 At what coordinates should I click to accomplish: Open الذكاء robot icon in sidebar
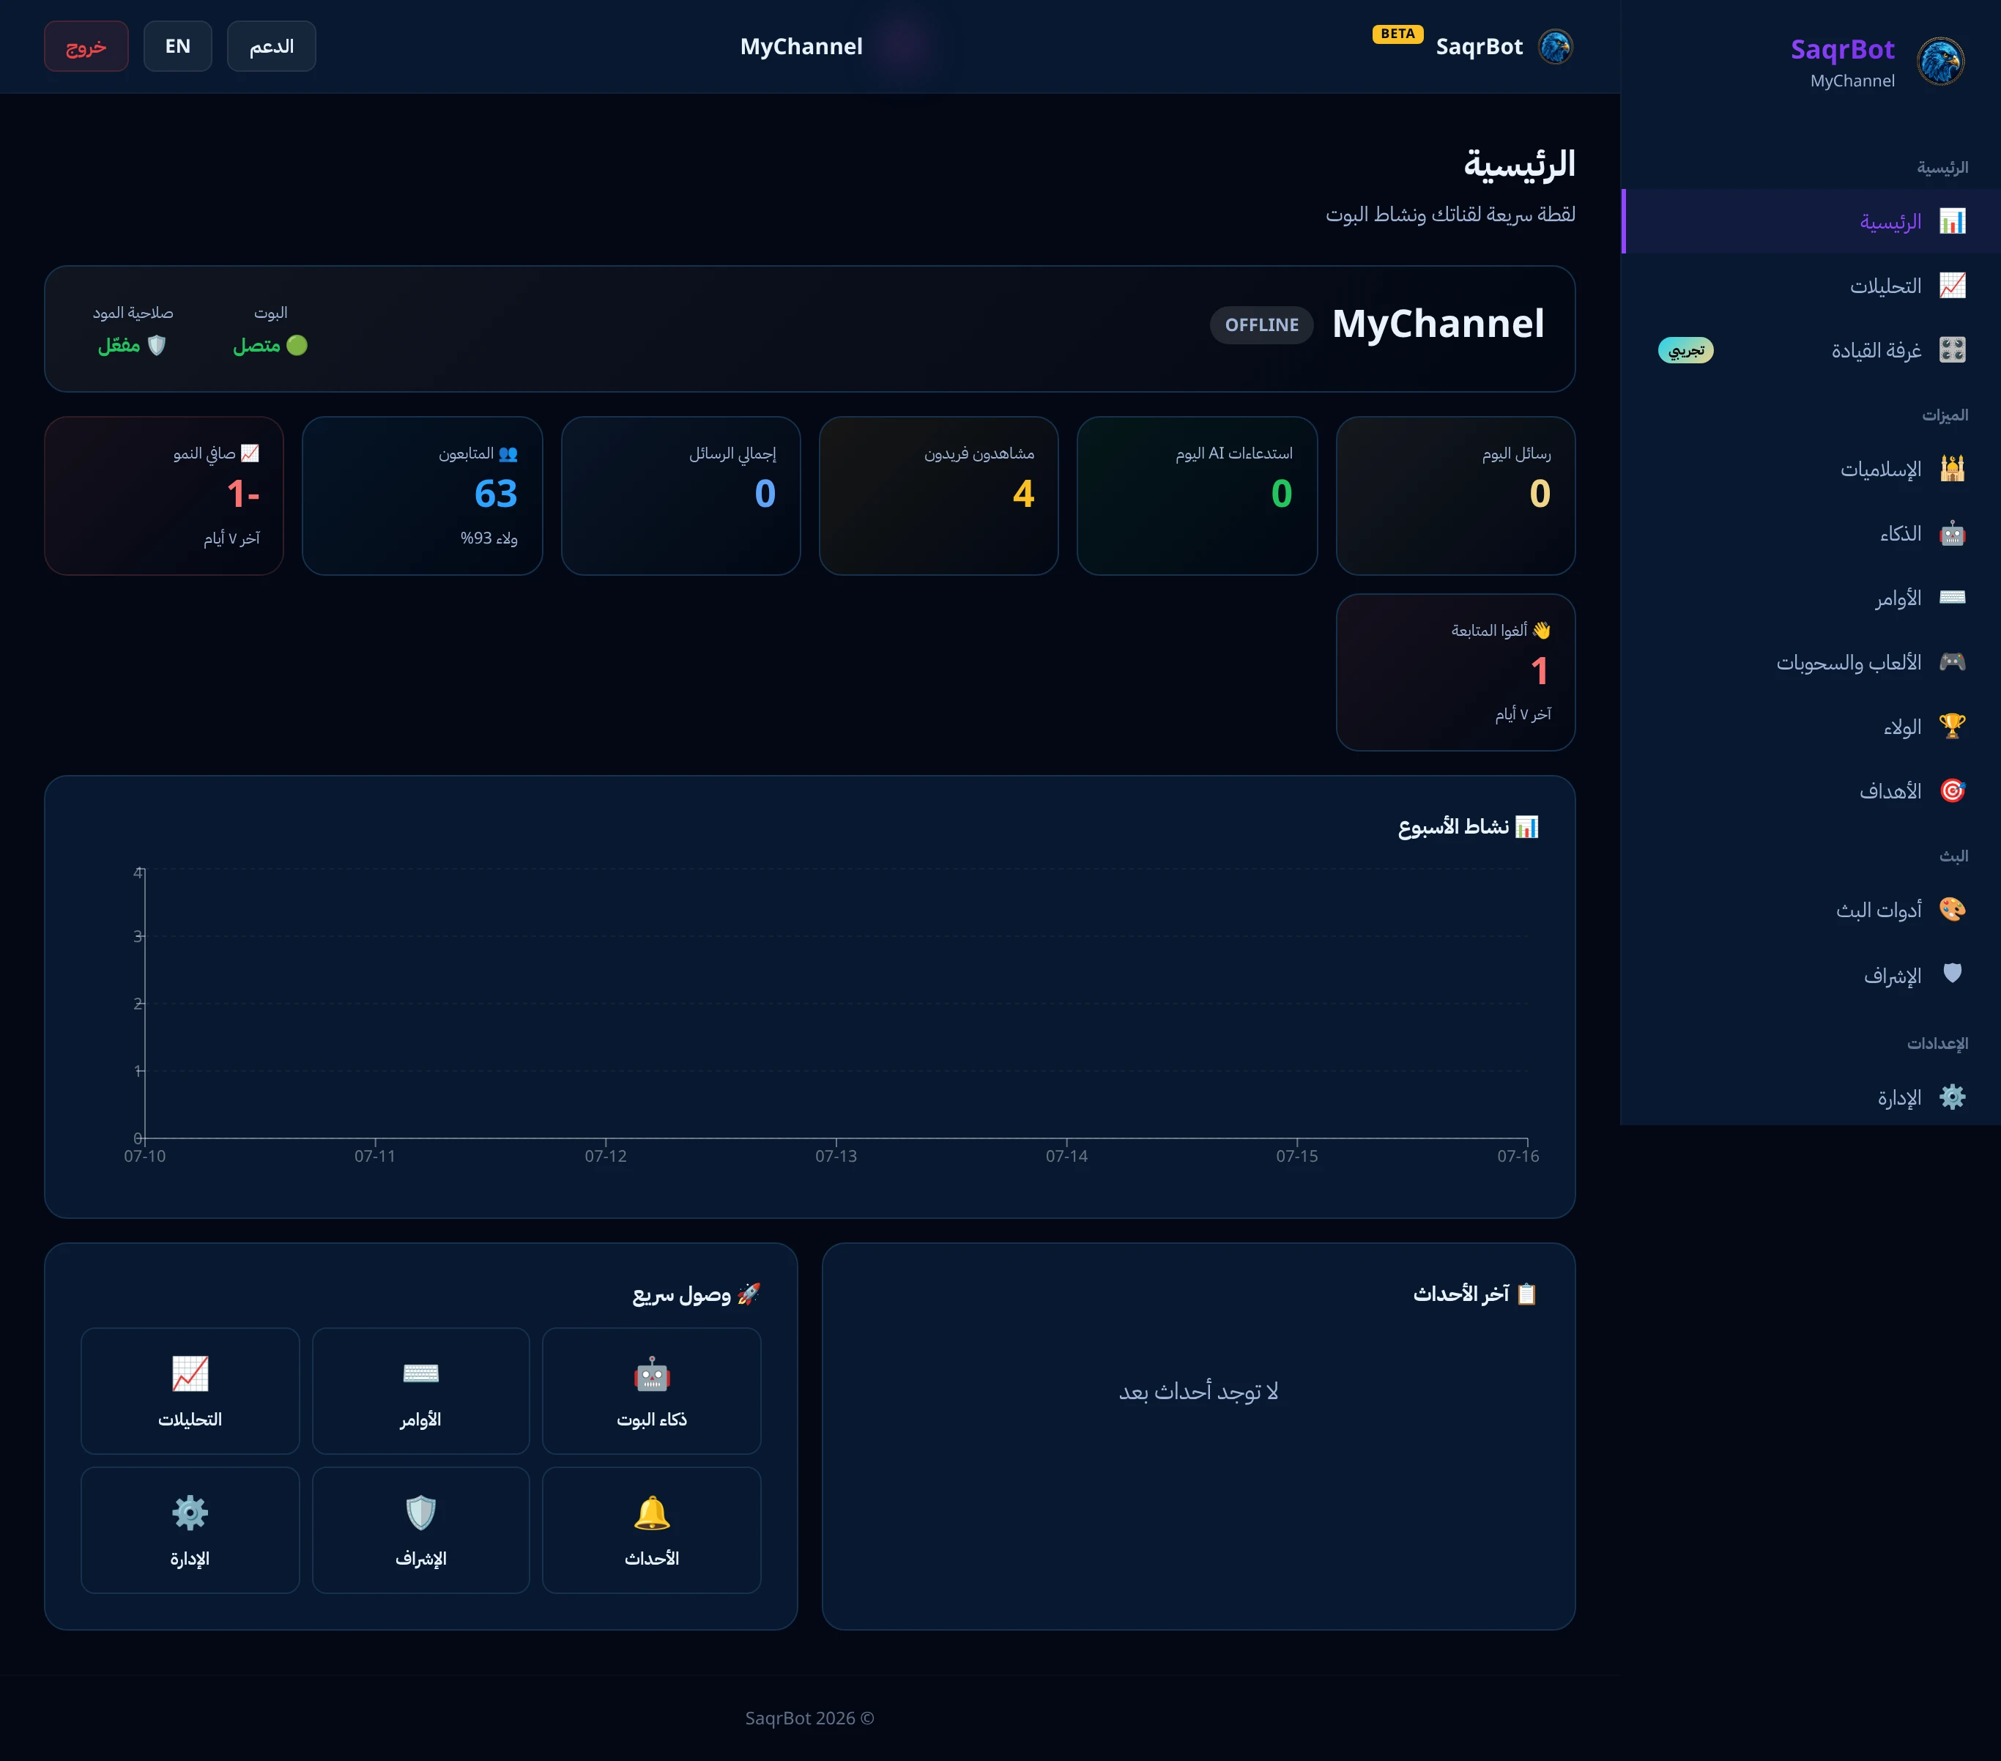click(x=1952, y=533)
